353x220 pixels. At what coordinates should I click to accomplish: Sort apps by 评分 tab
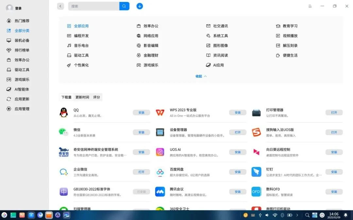(96, 97)
